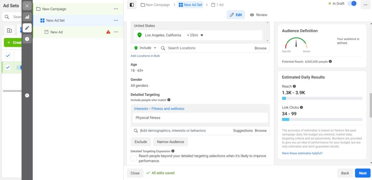The height and width of the screenshot is (180, 372).
Task: Switch to the Review tab
Action: 259,15
